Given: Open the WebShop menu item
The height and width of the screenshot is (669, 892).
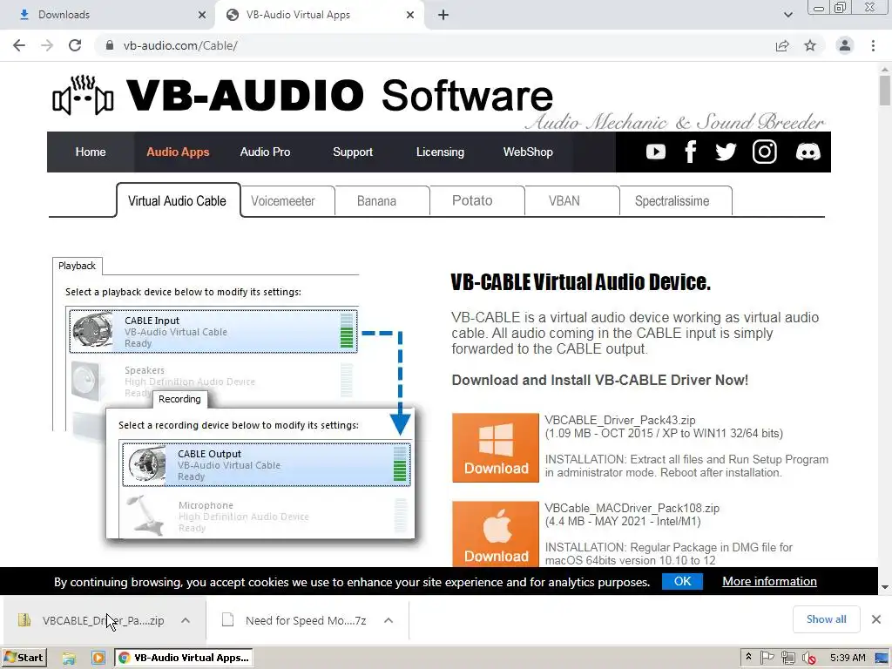Looking at the screenshot, I should tap(528, 152).
